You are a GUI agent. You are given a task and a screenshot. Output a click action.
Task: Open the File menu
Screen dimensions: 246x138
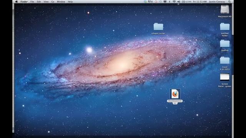[x=32, y=2]
